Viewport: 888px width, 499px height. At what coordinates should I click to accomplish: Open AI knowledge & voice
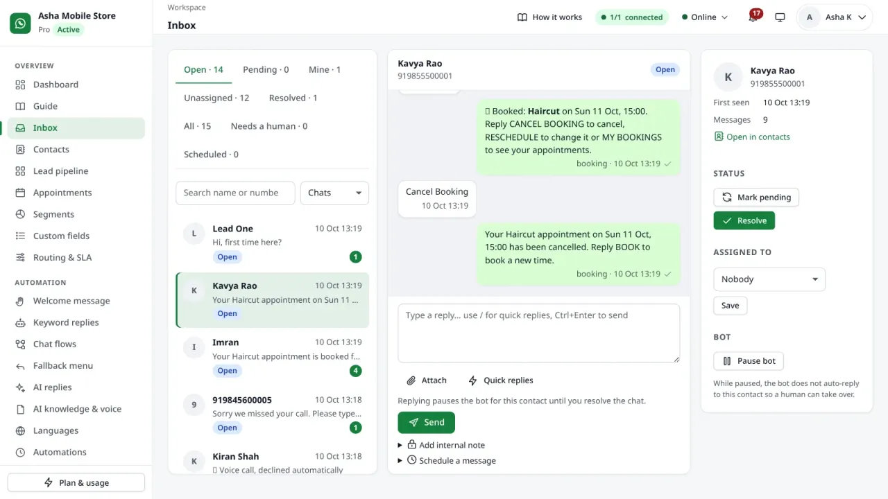(x=76, y=409)
